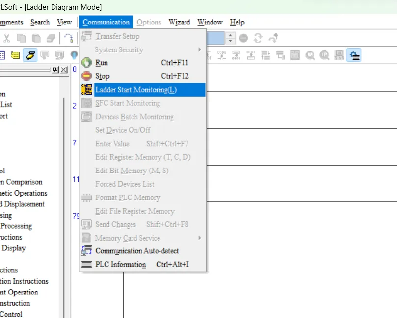Open the Options menu
Viewport: 397px width, 318px height.
tap(149, 22)
